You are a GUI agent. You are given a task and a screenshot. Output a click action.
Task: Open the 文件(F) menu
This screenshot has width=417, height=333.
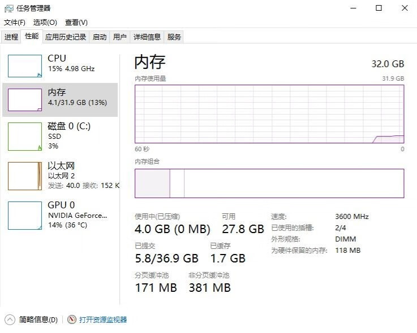tap(15, 23)
